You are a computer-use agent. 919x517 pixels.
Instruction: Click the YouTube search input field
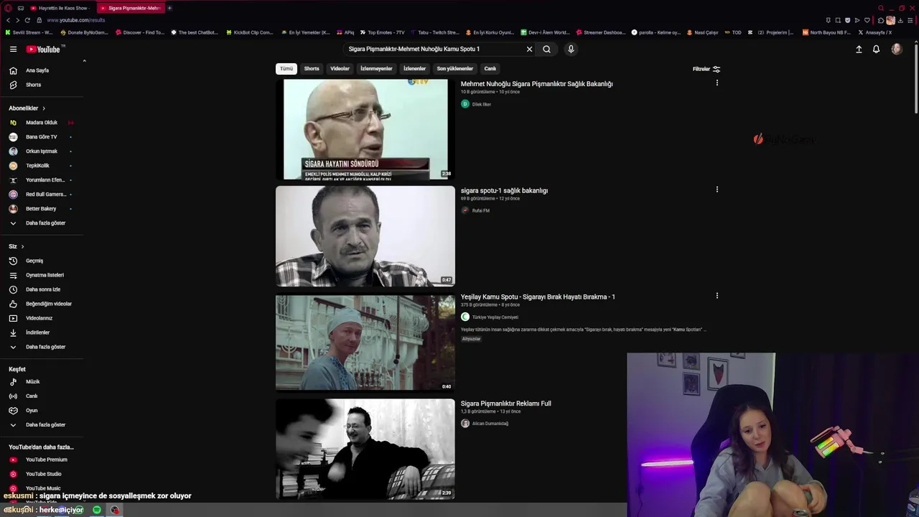coord(434,49)
